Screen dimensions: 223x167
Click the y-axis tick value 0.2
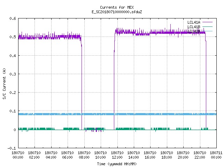(x=13, y=93)
